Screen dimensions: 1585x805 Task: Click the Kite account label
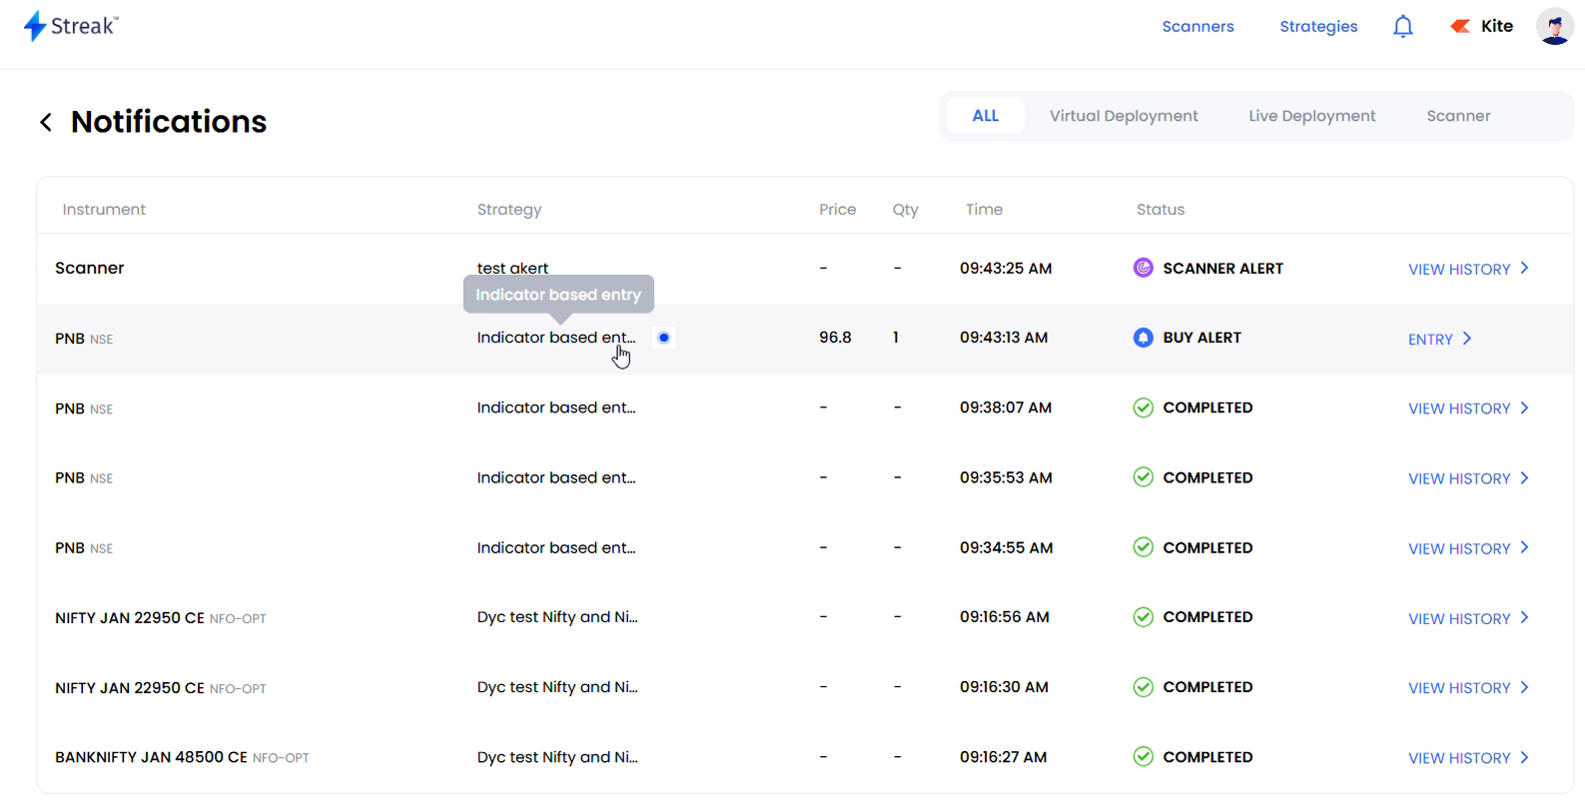coord(1496,26)
